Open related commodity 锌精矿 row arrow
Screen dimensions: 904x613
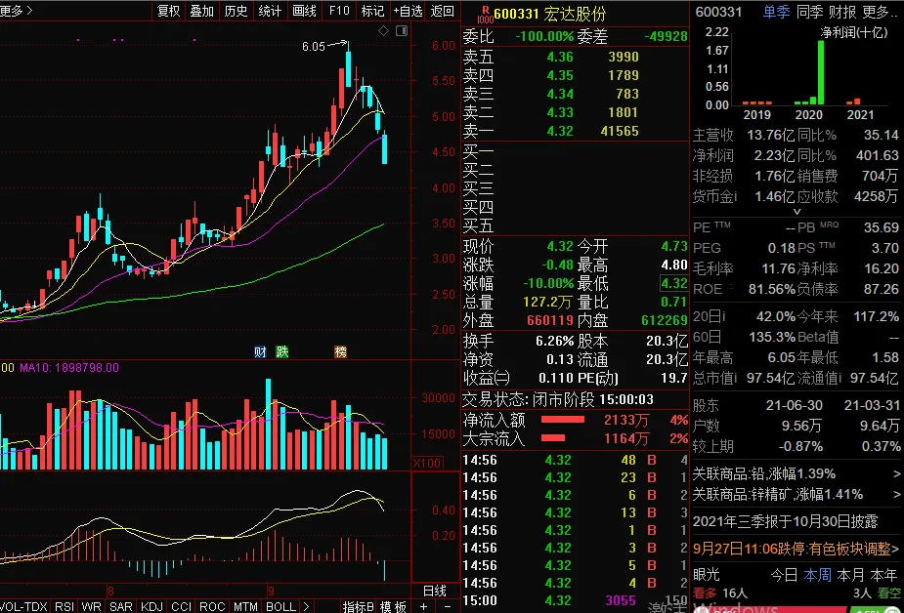896,494
